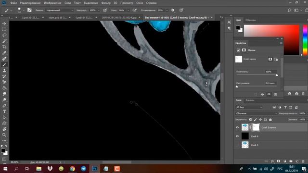Create a new layer icon
Viewport: 308px width, 173px height.
pos(297,161)
